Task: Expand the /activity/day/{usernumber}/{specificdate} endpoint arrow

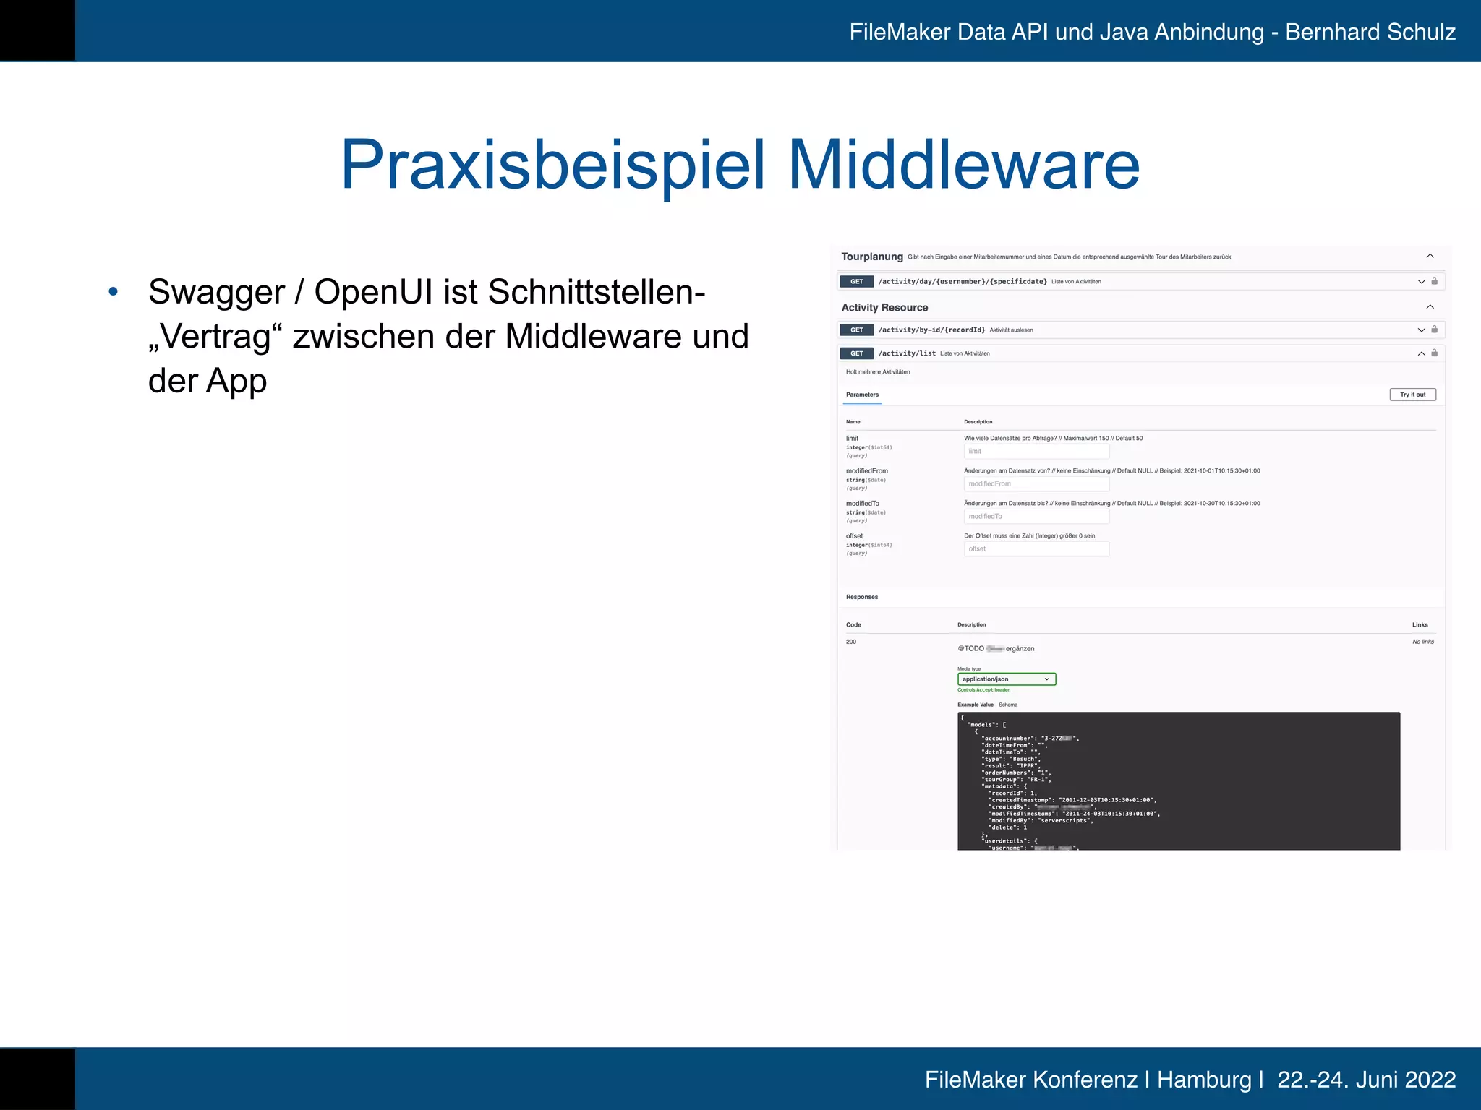Action: click(1421, 281)
